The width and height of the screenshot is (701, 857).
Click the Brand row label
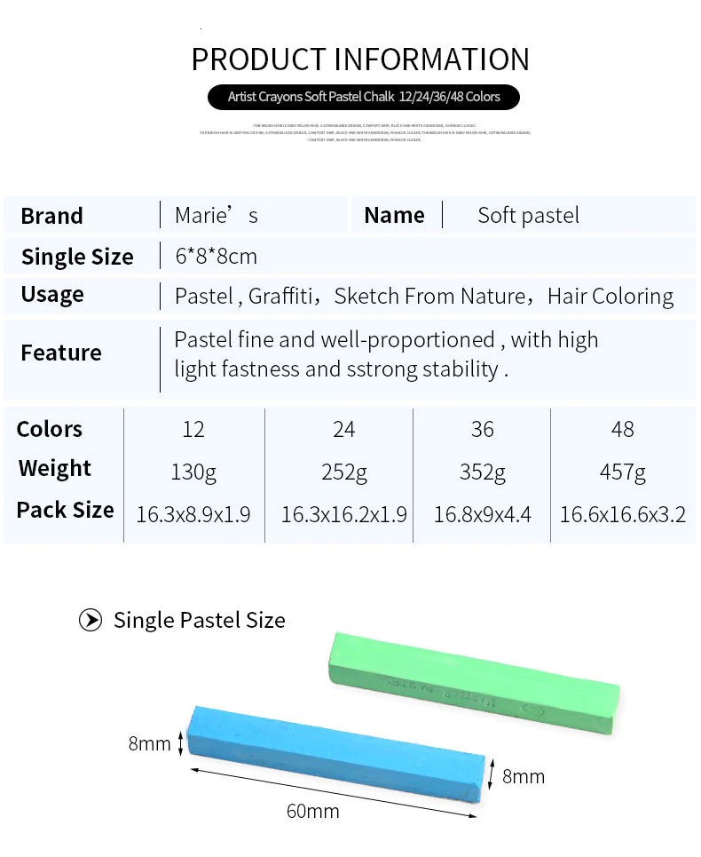(x=51, y=216)
